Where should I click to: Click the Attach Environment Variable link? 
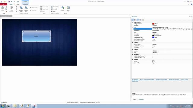pyautogui.click(x=147, y=80)
